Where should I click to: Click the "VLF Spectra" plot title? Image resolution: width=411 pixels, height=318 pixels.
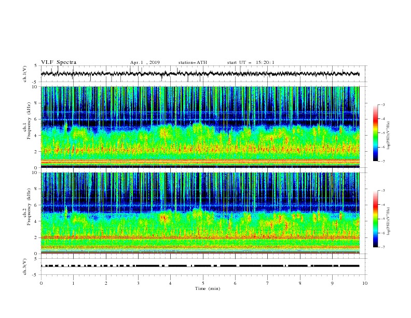(x=59, y=62)
